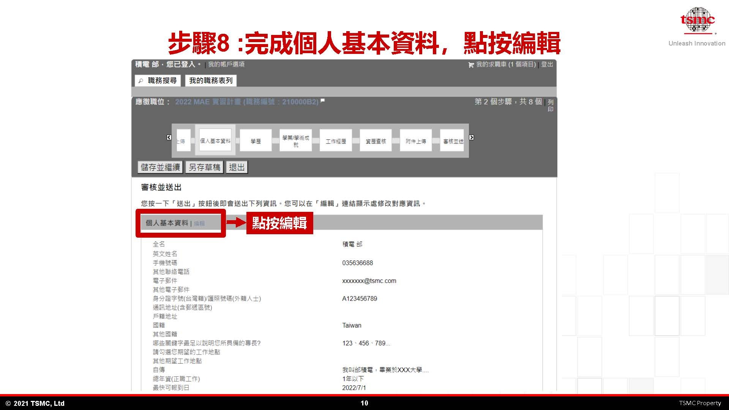Click the phone number 035636688

pos(358,263)
